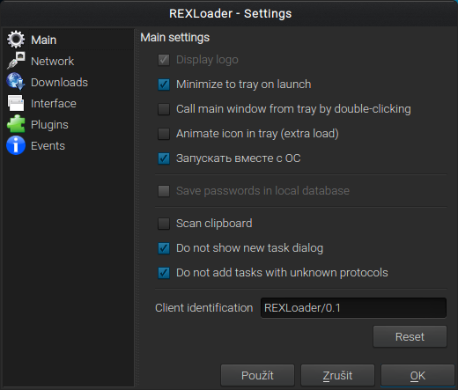This screenshot has width=458, height=390.
Task: Disable Minimize to tray on launch
Action: pos(164,85)
